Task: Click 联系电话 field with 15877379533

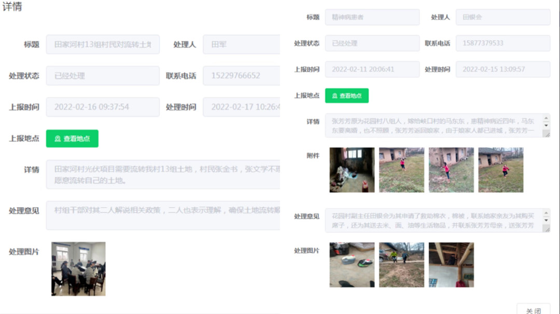Action: (502, 43)
